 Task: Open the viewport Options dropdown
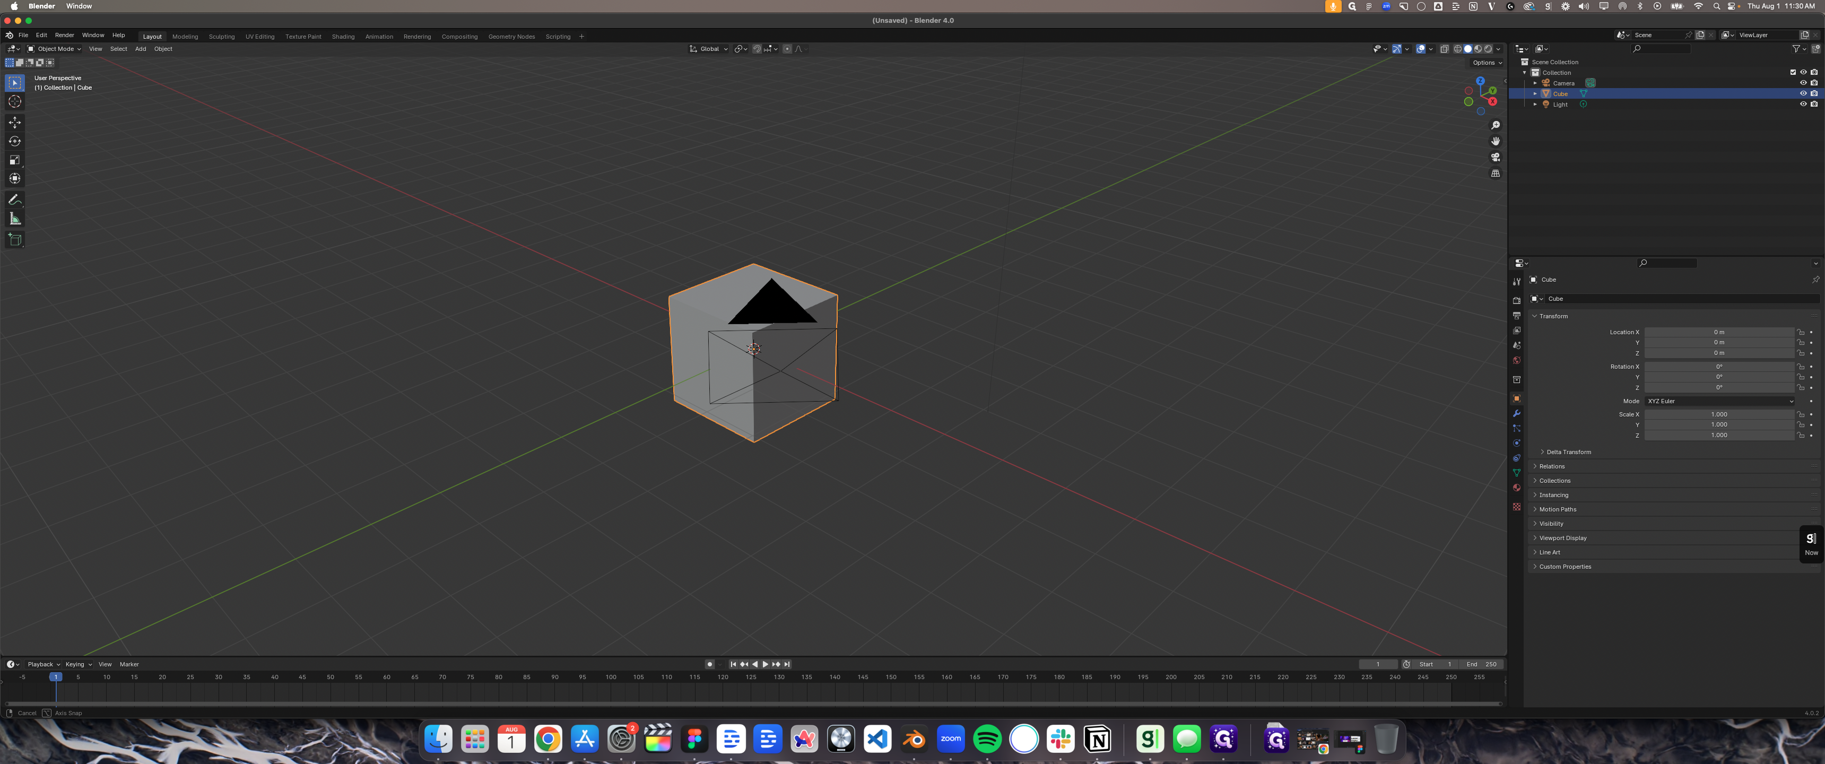pos(1487,63)
